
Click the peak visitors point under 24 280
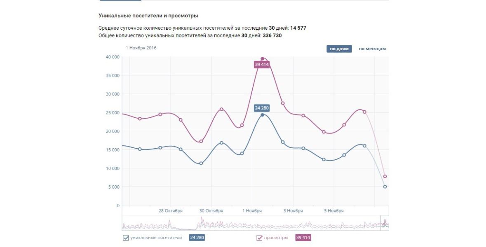tap(262, 115)
